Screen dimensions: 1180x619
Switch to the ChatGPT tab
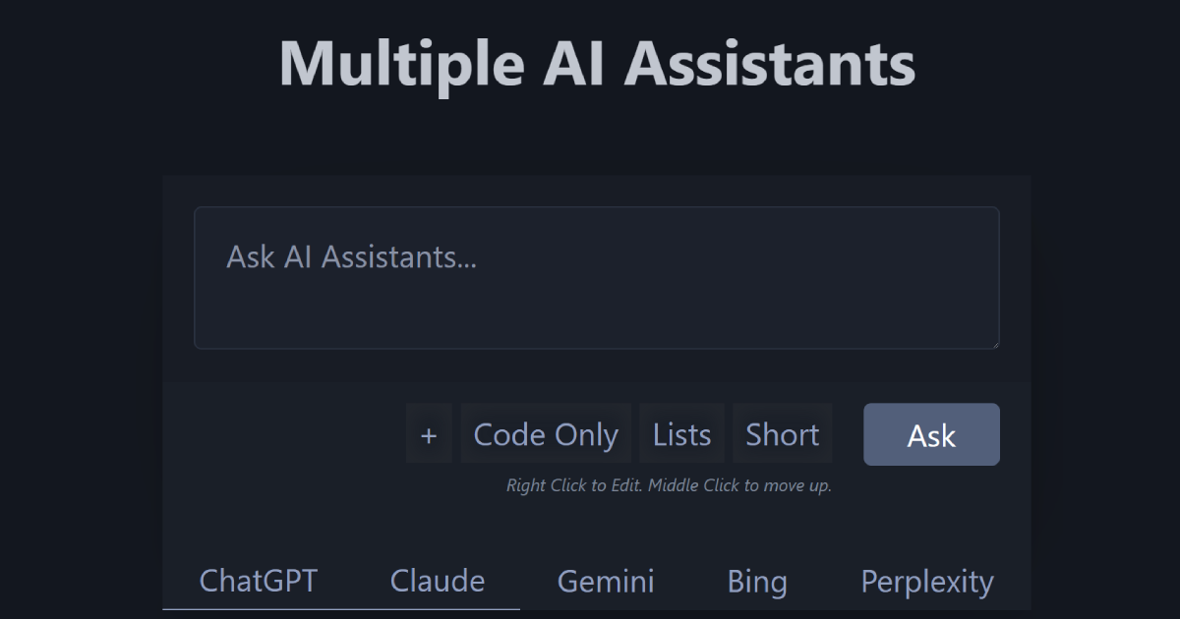click(x=259, y=581)
